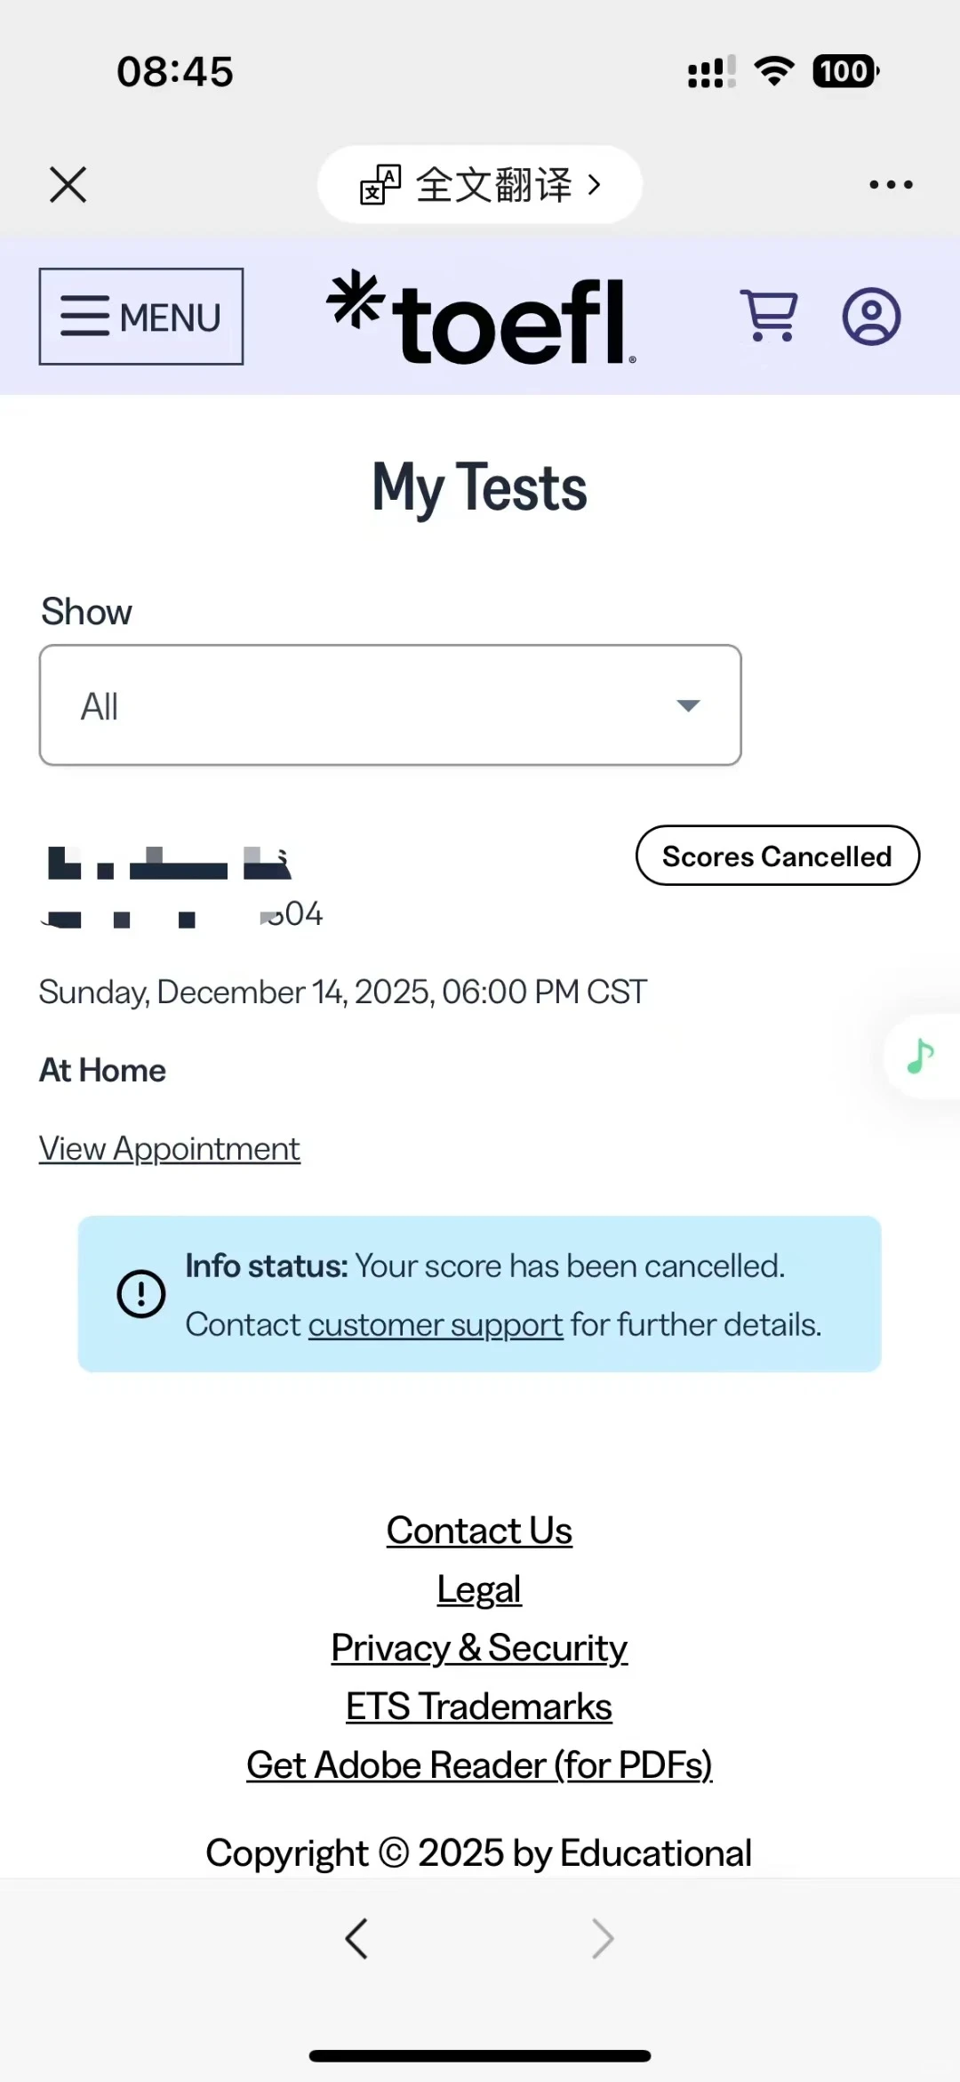This screenshot has width=960, height=2082.
Task: Open the View Appointment link
Action: tap(170, 1149)
